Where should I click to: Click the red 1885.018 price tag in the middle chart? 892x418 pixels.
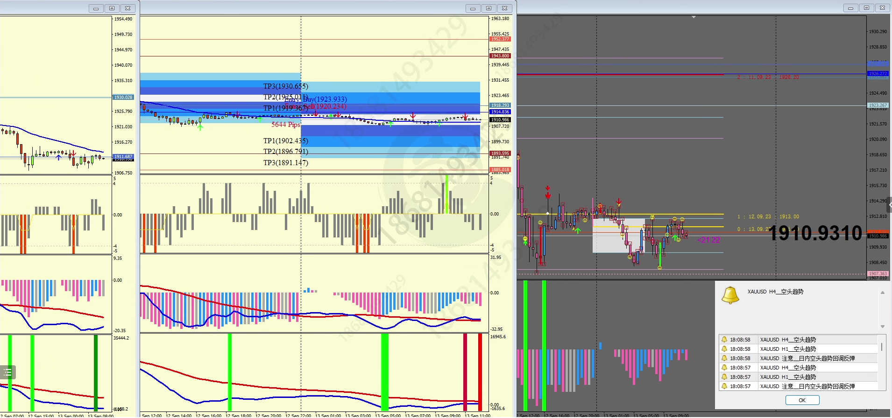point(500,170)
